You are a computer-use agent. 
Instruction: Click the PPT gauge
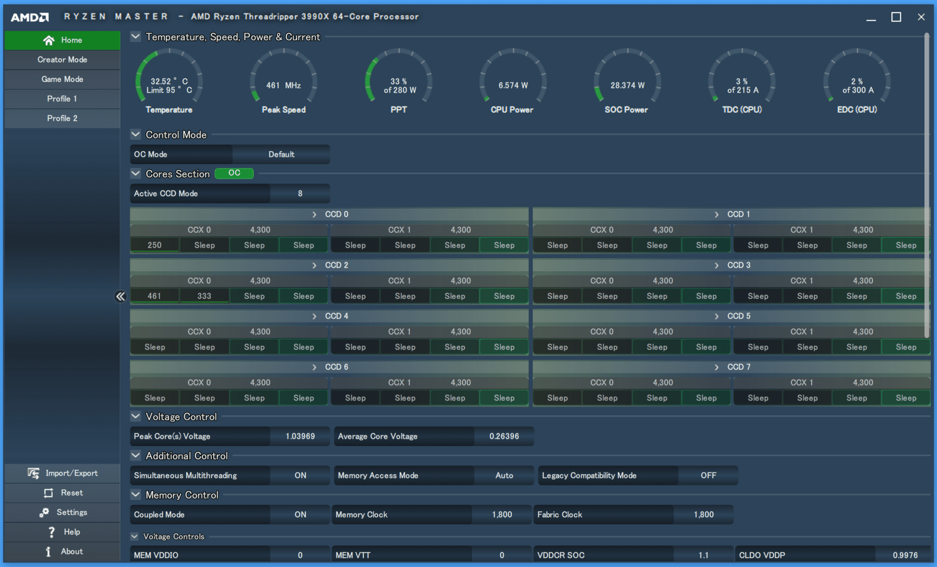point(399,81)
